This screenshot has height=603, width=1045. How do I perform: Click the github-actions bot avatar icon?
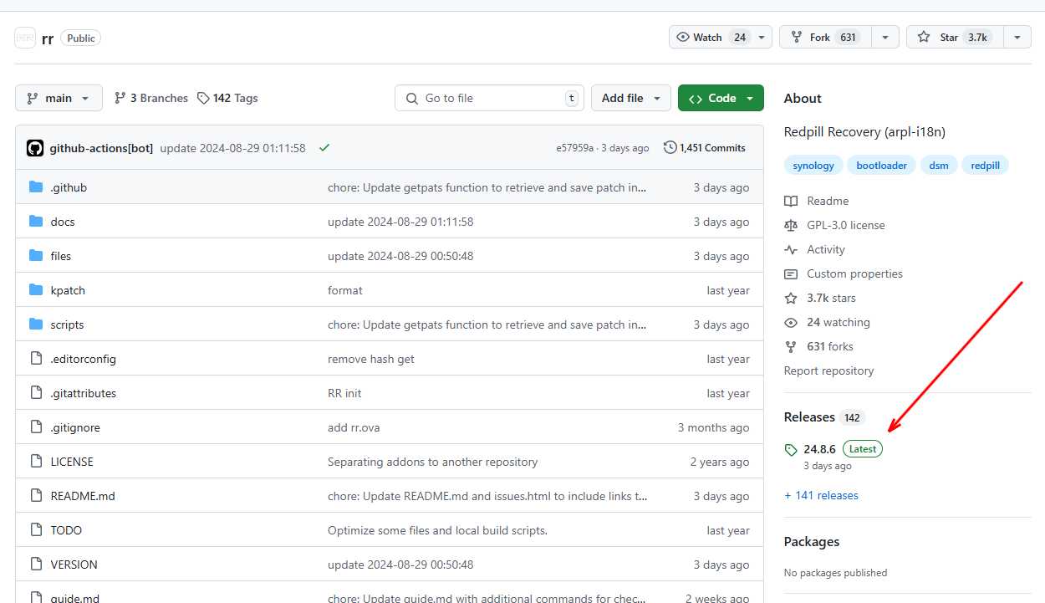point(35,148)
